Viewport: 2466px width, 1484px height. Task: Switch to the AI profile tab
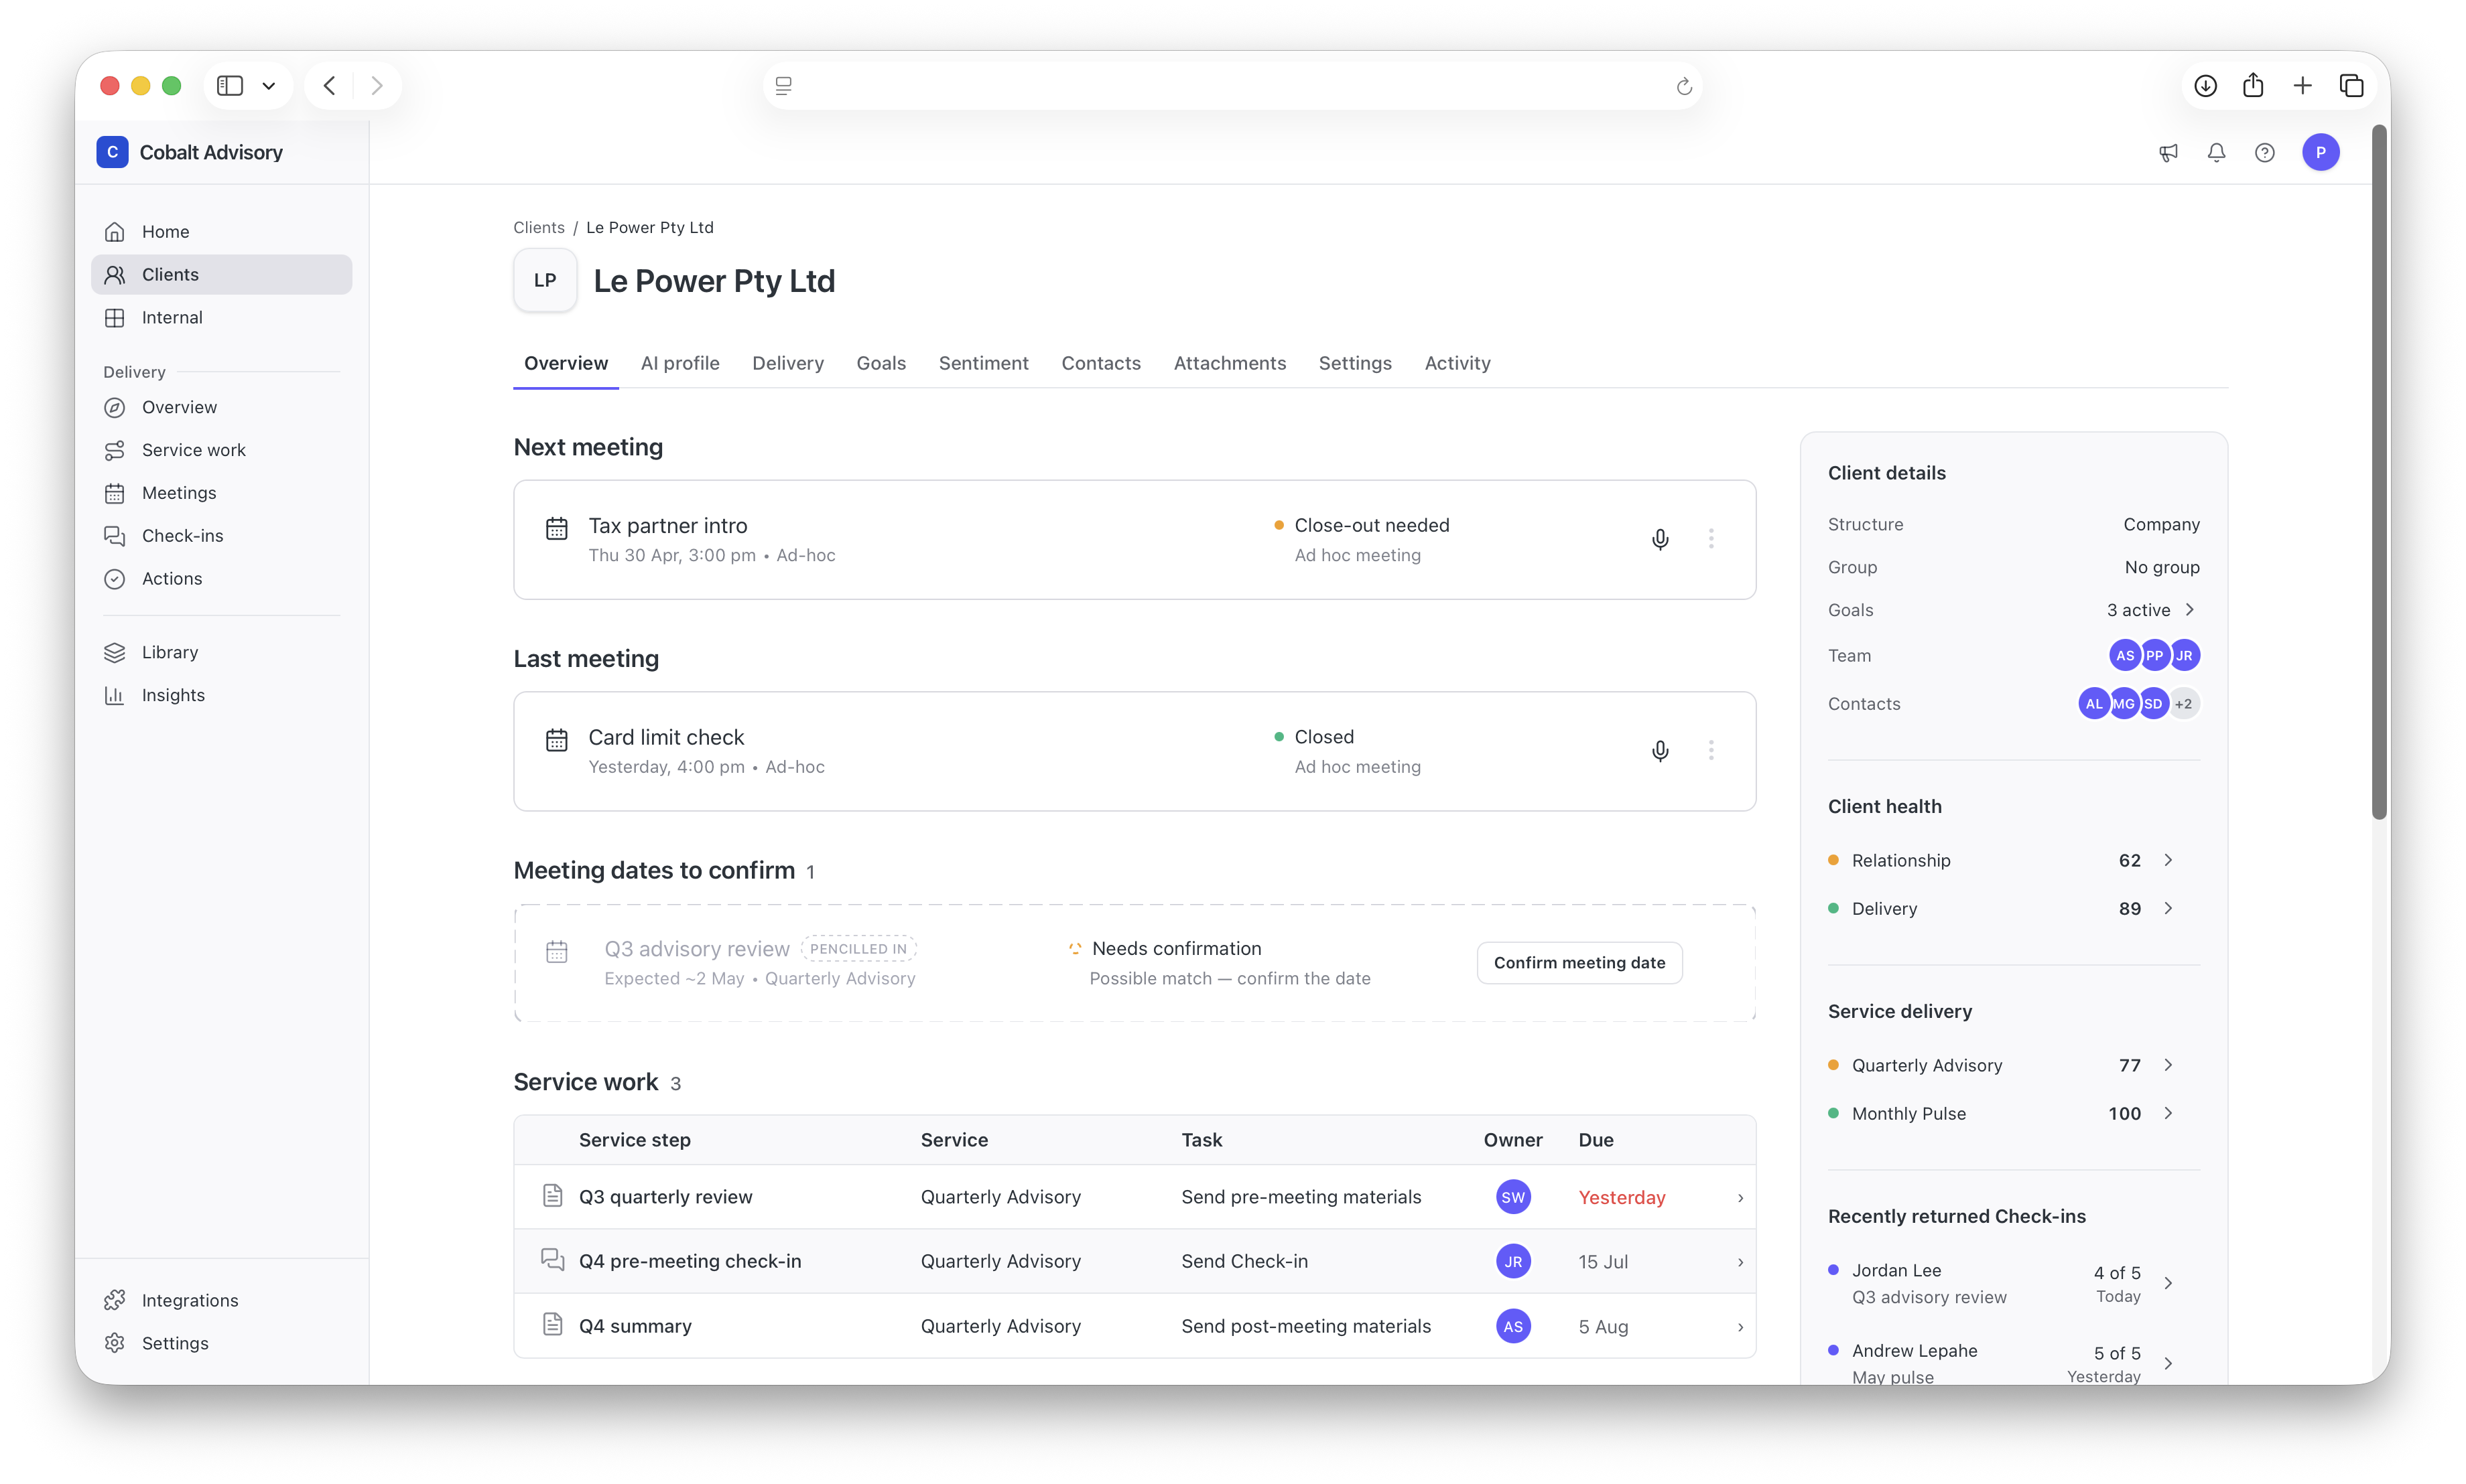pos(679,363)
